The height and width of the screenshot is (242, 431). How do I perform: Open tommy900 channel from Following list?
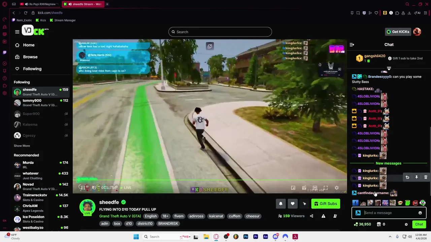coord(41,103)
